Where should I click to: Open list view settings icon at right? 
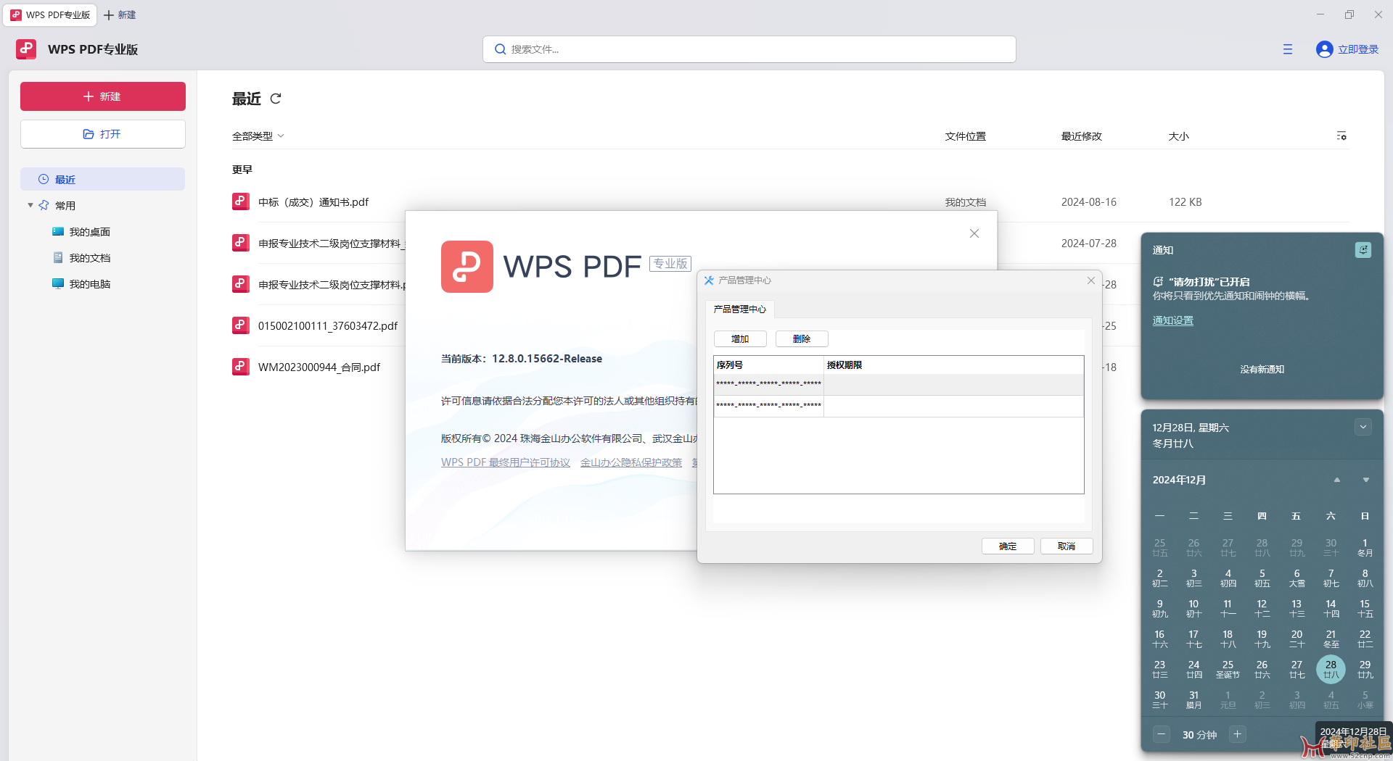point(1341,136)
